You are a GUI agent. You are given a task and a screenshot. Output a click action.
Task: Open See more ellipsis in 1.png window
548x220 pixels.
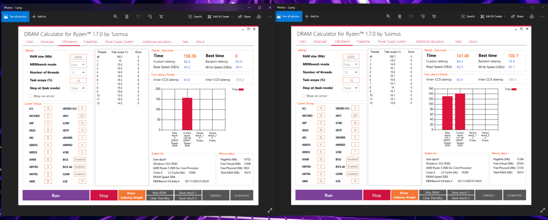270,17
